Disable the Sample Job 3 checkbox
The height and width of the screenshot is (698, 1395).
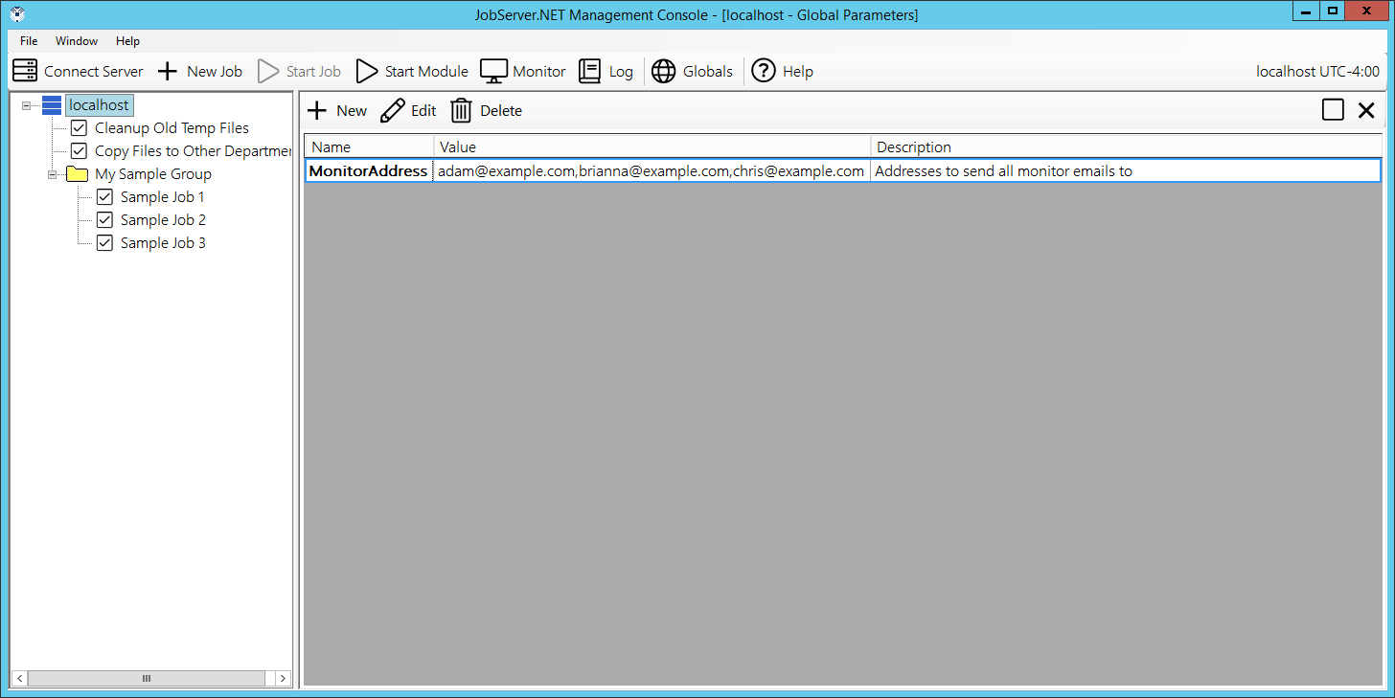pos(105,243)
